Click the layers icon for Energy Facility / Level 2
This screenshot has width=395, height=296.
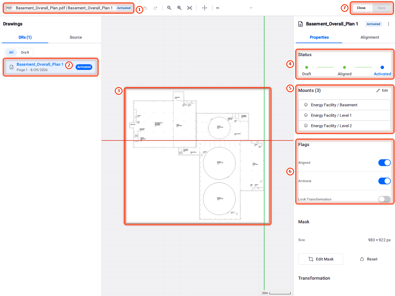(306, 126)
